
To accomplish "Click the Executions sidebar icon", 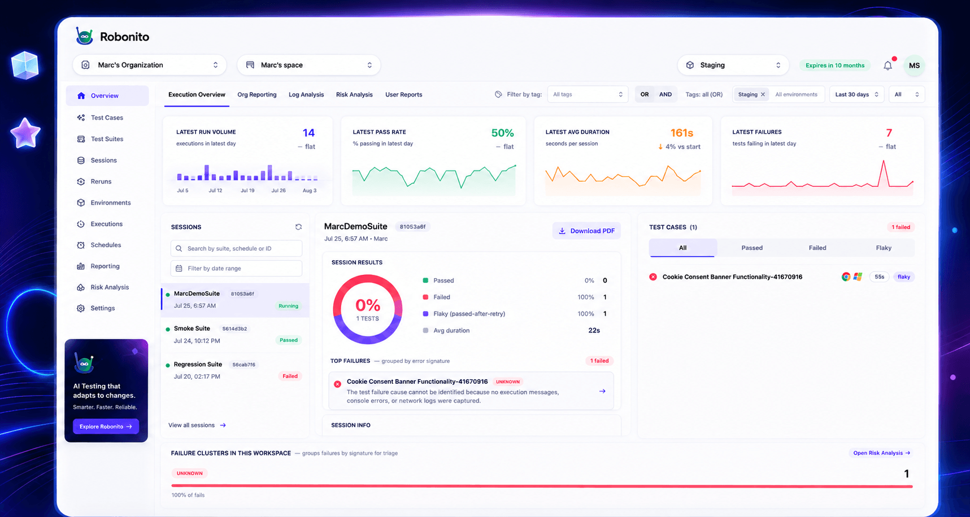I will (81, 224).
